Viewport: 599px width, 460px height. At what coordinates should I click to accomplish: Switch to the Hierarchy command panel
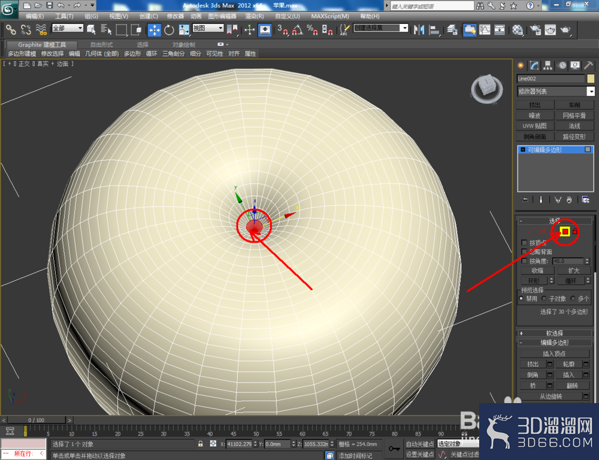point(548,66)
